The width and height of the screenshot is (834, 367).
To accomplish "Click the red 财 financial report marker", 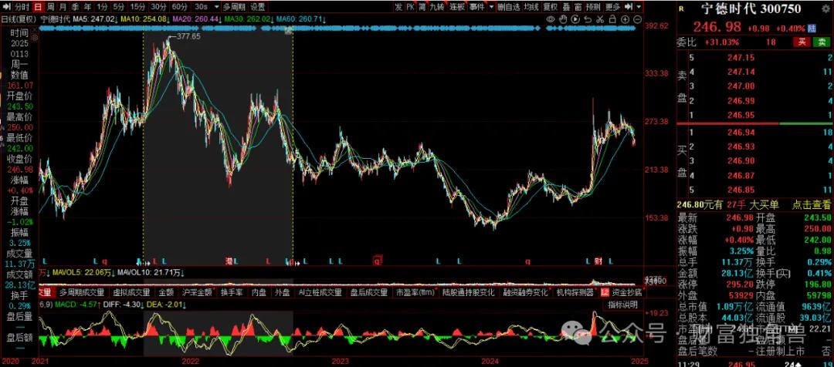I will click(597, 261).
